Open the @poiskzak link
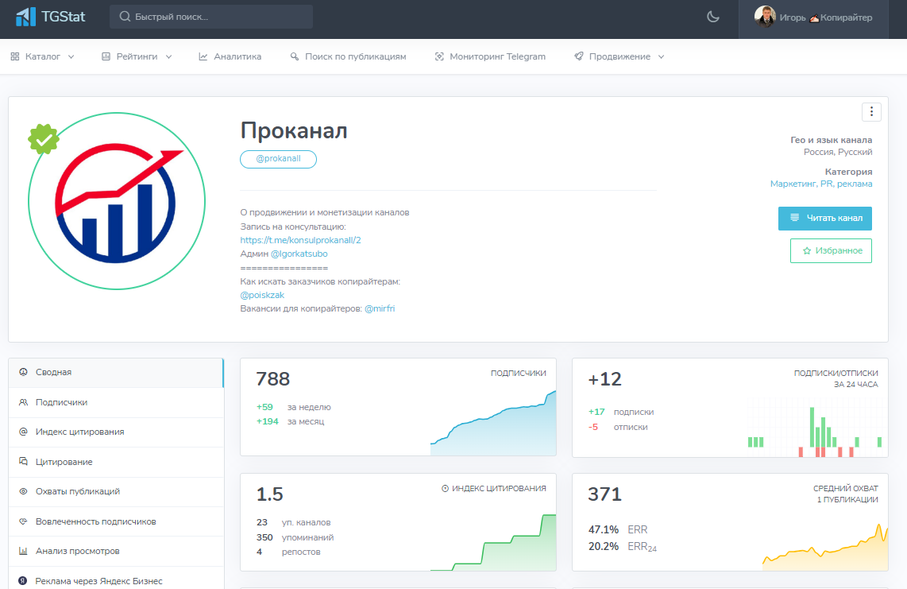 click(x=262, y=295)
